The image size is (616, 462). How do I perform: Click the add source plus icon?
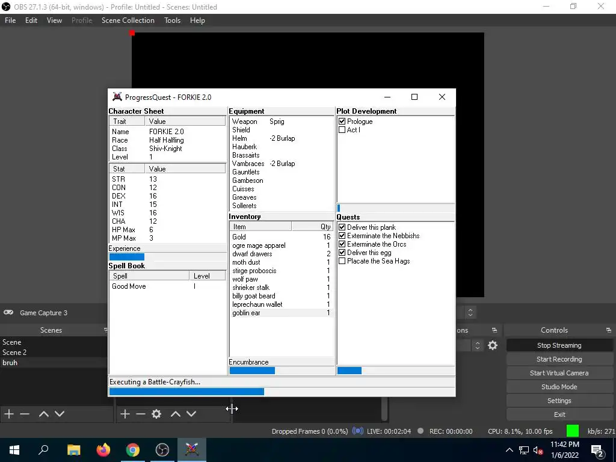tap(125, 414)
